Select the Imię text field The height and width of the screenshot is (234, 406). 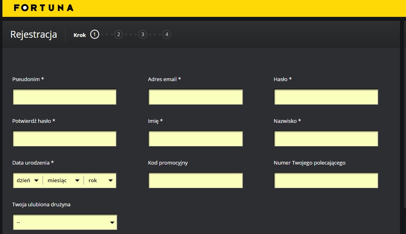pos(196,139)
